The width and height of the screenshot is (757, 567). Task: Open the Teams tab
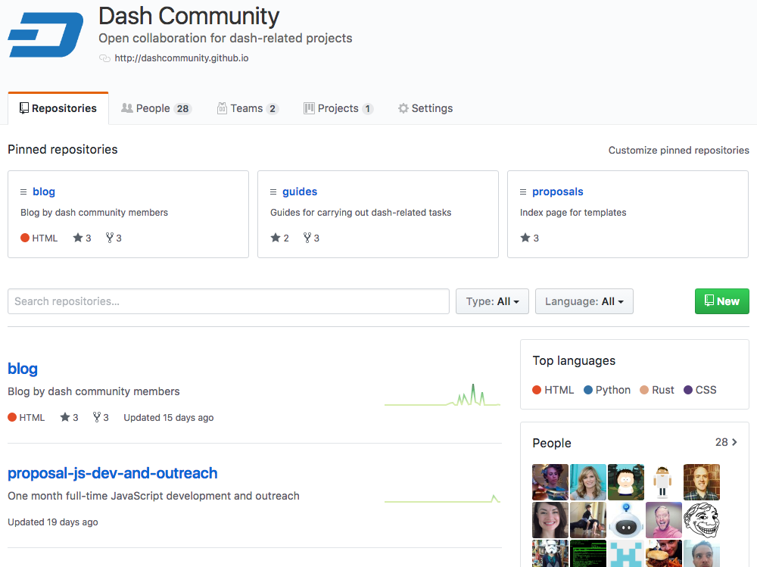pyautogui.click(x=248, y=108)
